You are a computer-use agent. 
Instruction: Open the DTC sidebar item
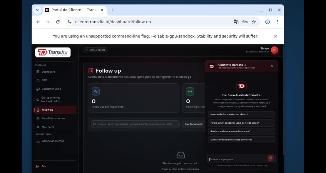click(x=55, y=80)
